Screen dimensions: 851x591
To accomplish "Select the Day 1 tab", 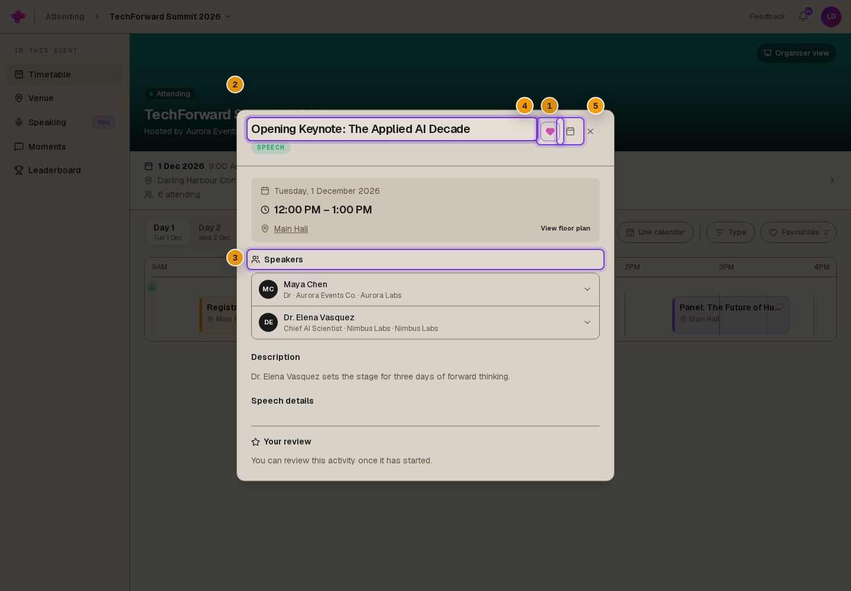I will coord(168,232).
